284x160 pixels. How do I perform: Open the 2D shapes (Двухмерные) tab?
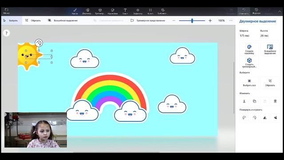pyautogui.click(x=87, y=11)
